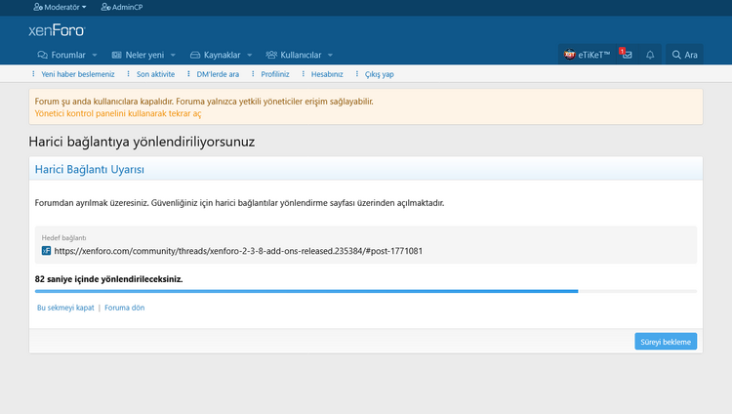The image size is (732, 414).
Task: Click the eTiKeT user avatar
Action: pyautogui.click(x=569, y=55)
